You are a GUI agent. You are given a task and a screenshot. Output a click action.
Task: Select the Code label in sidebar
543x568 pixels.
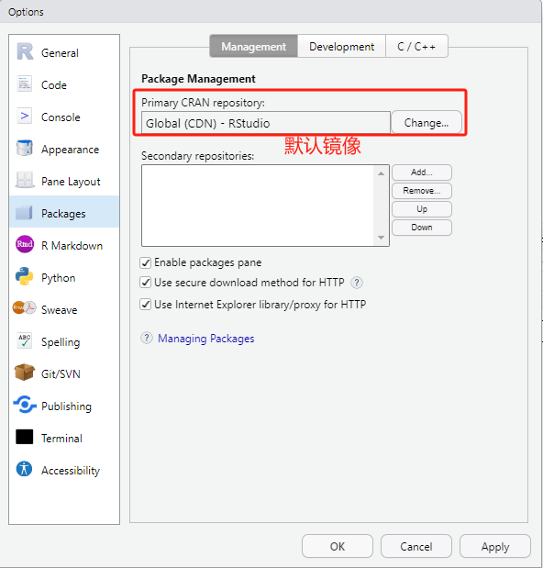click(x=54, y=85)
